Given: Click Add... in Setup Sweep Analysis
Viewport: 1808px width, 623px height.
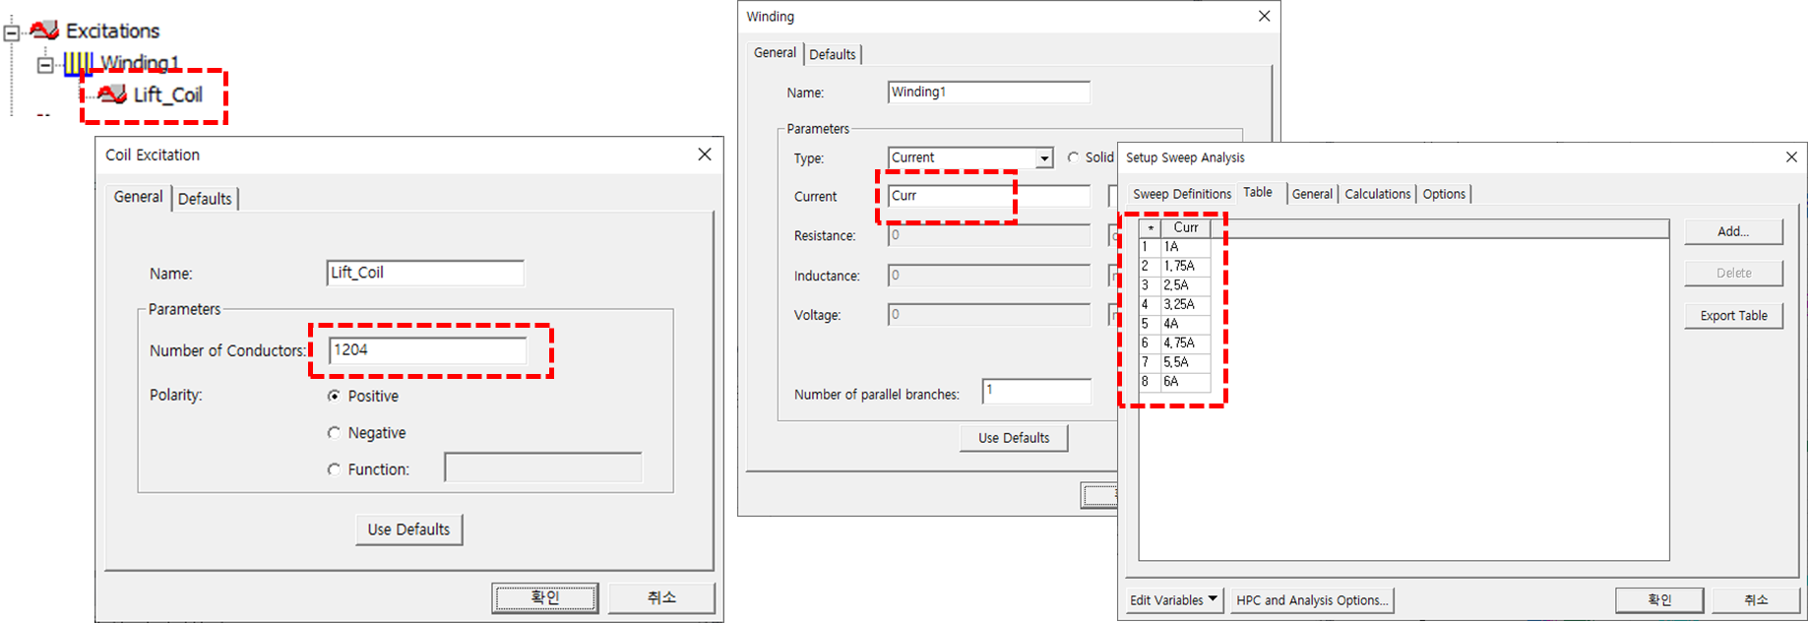Looking at the screenshot, I should pos(1733,231).
